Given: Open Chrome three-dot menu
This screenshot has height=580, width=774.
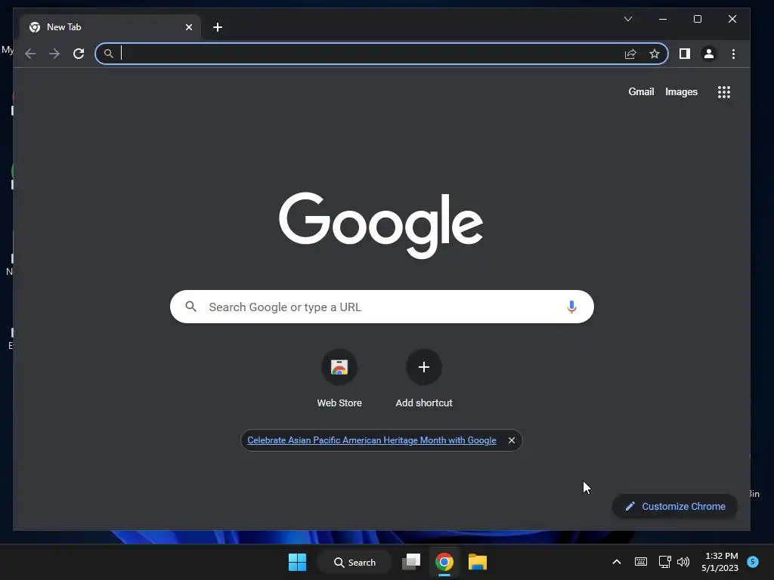Looking at the screenshot, I should point(733,54).
